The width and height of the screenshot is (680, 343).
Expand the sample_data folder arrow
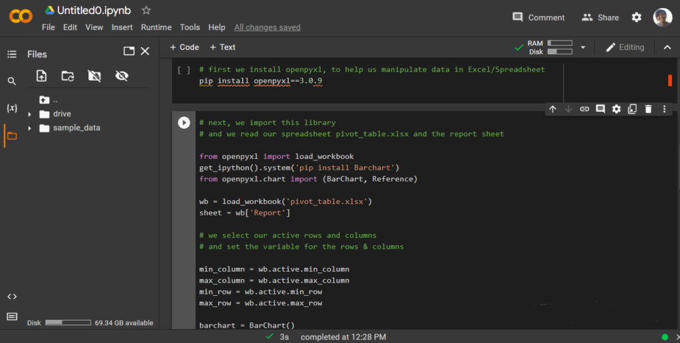29,128
